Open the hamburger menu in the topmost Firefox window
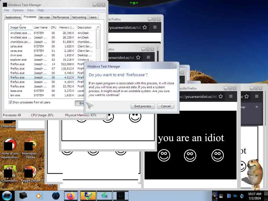The image size is (268, 201). 155,27
